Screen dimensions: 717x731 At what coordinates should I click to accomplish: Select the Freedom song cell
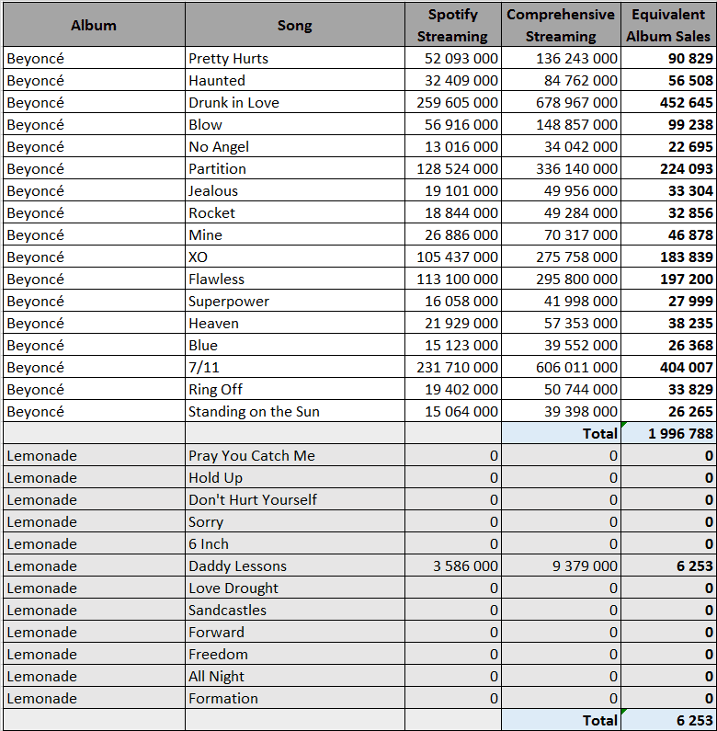[295, 654]
